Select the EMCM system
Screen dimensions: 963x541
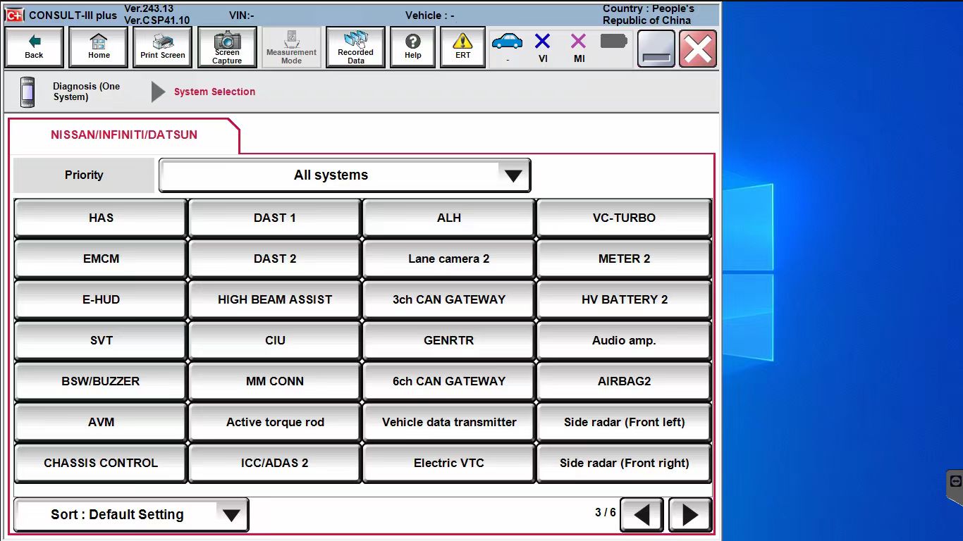(101, 259)
